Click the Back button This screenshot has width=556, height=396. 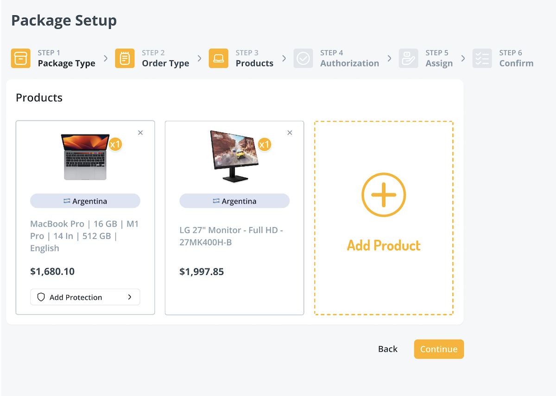pos(387,349)
